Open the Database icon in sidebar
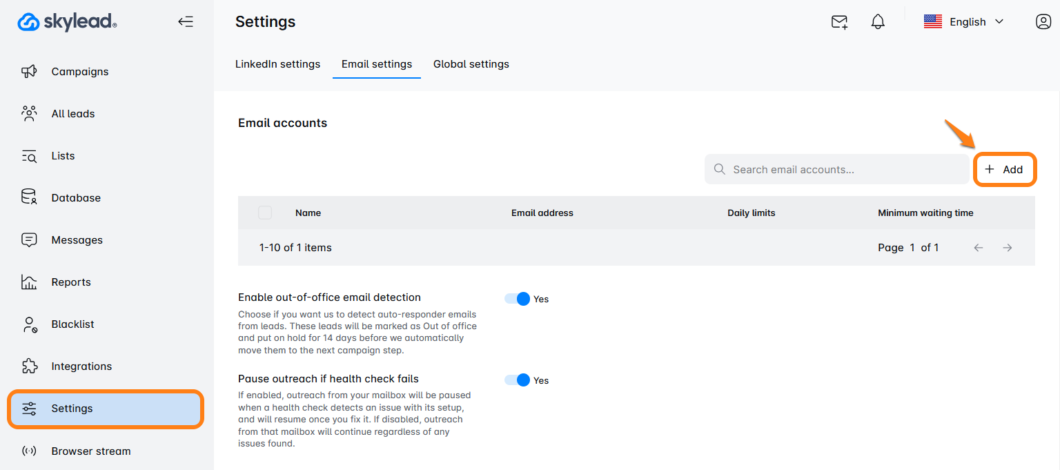 [29, 197]
